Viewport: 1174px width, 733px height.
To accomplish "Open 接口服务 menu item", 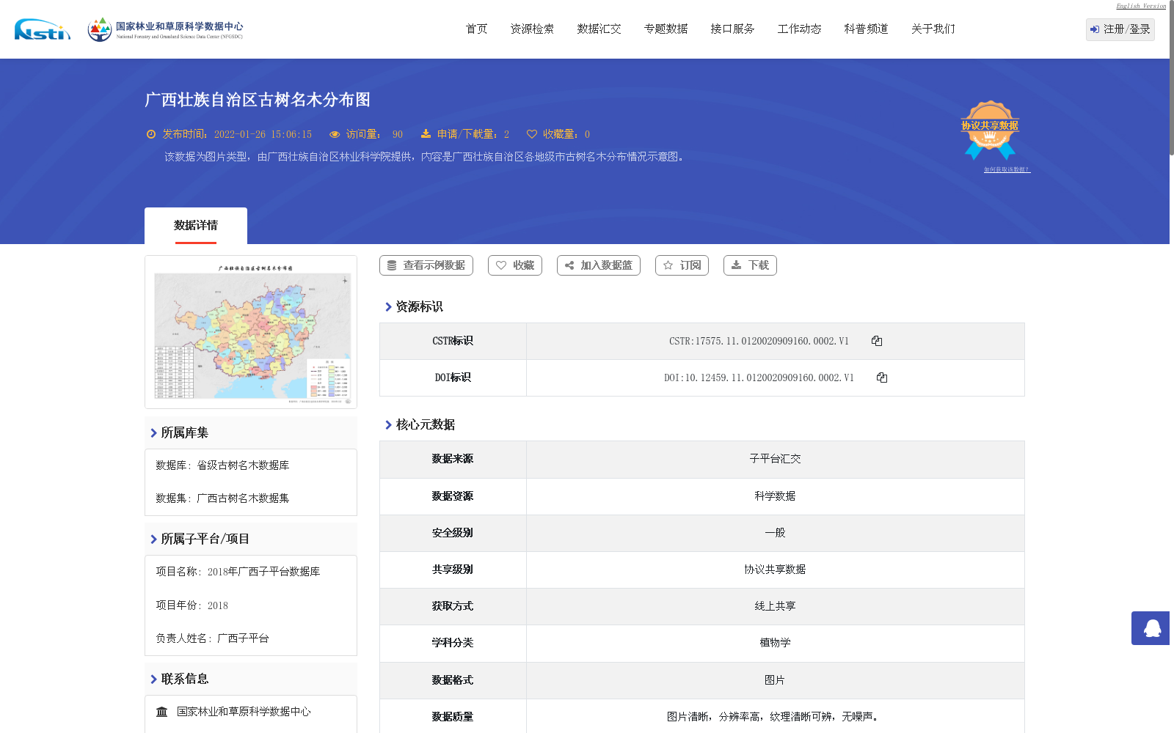I will pos(732,29).
